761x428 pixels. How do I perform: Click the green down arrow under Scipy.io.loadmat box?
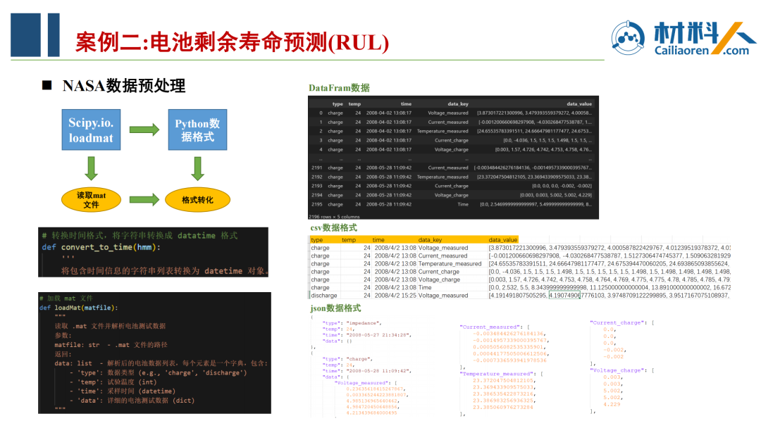click(x=91, y=168)
